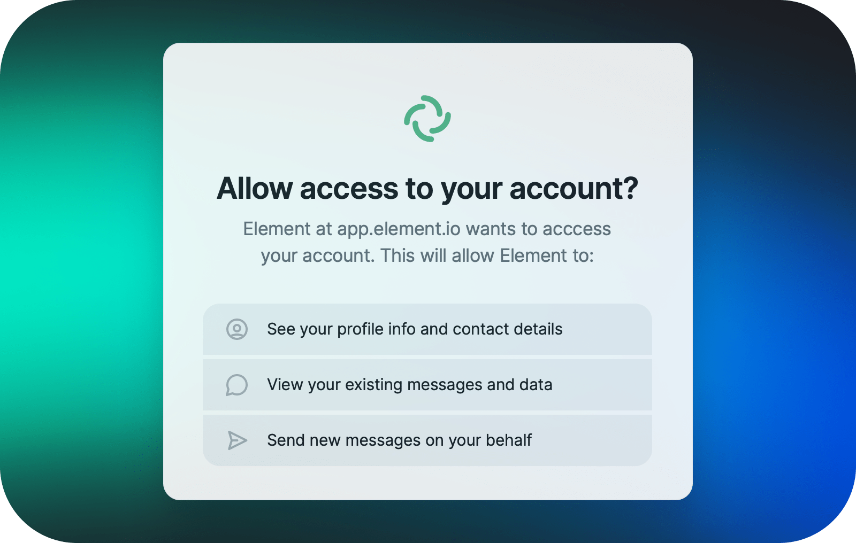Select 'View your existing messages and data' text

pyautogui.click(x=410, y=385)
